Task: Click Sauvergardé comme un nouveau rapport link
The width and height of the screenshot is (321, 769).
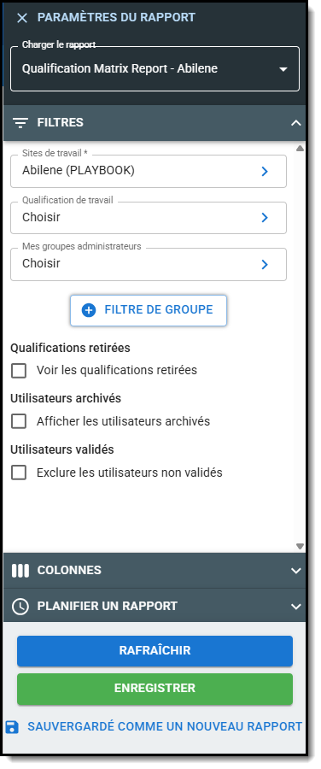Action: coord(165,727)
